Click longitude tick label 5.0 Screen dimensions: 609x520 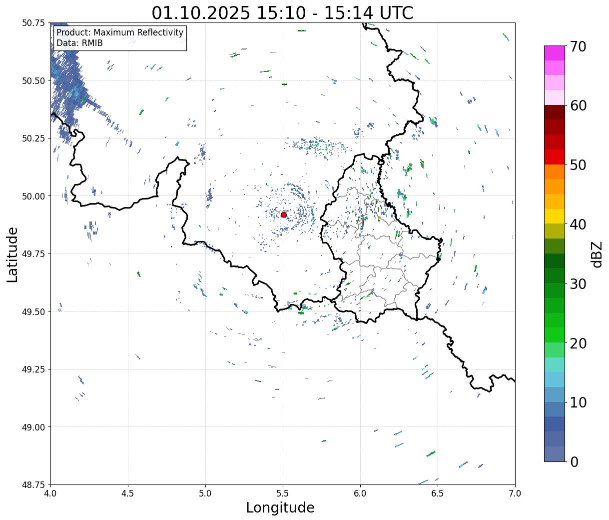point(205,493)
